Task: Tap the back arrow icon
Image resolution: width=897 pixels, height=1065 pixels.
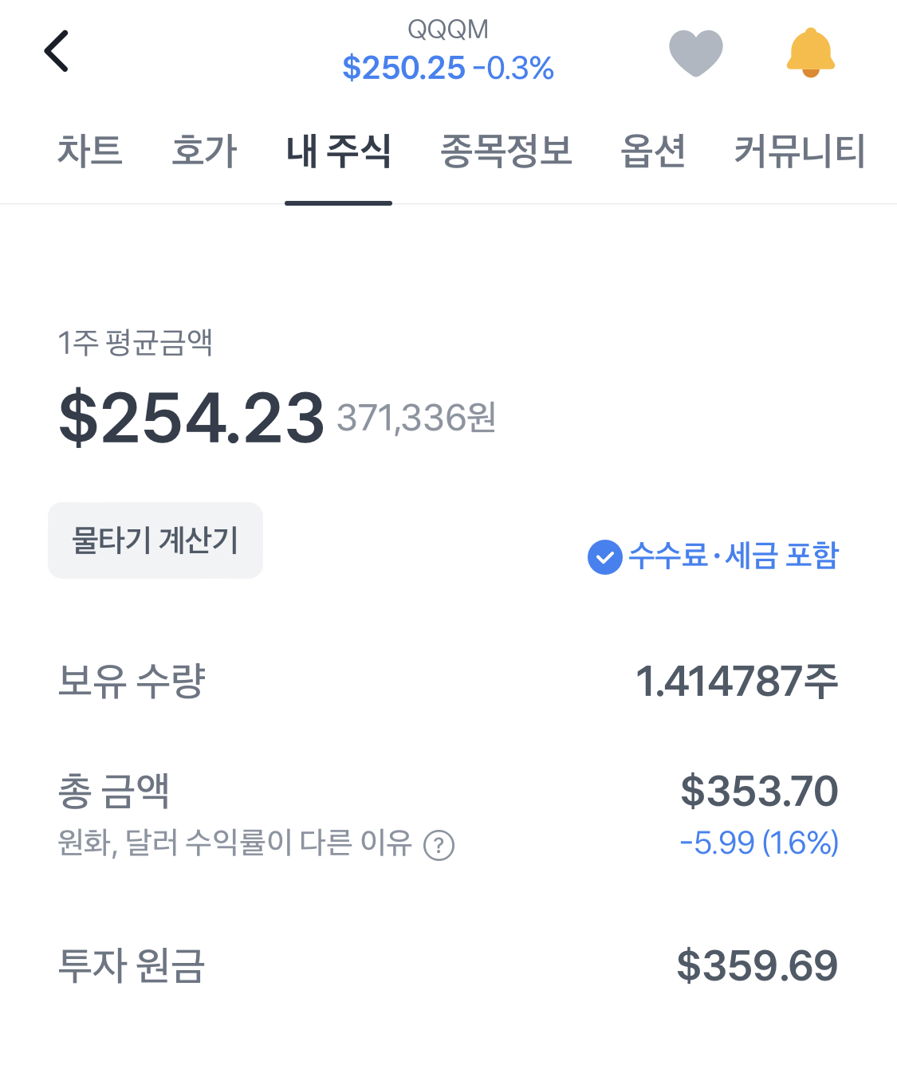Action: point(57,52)
